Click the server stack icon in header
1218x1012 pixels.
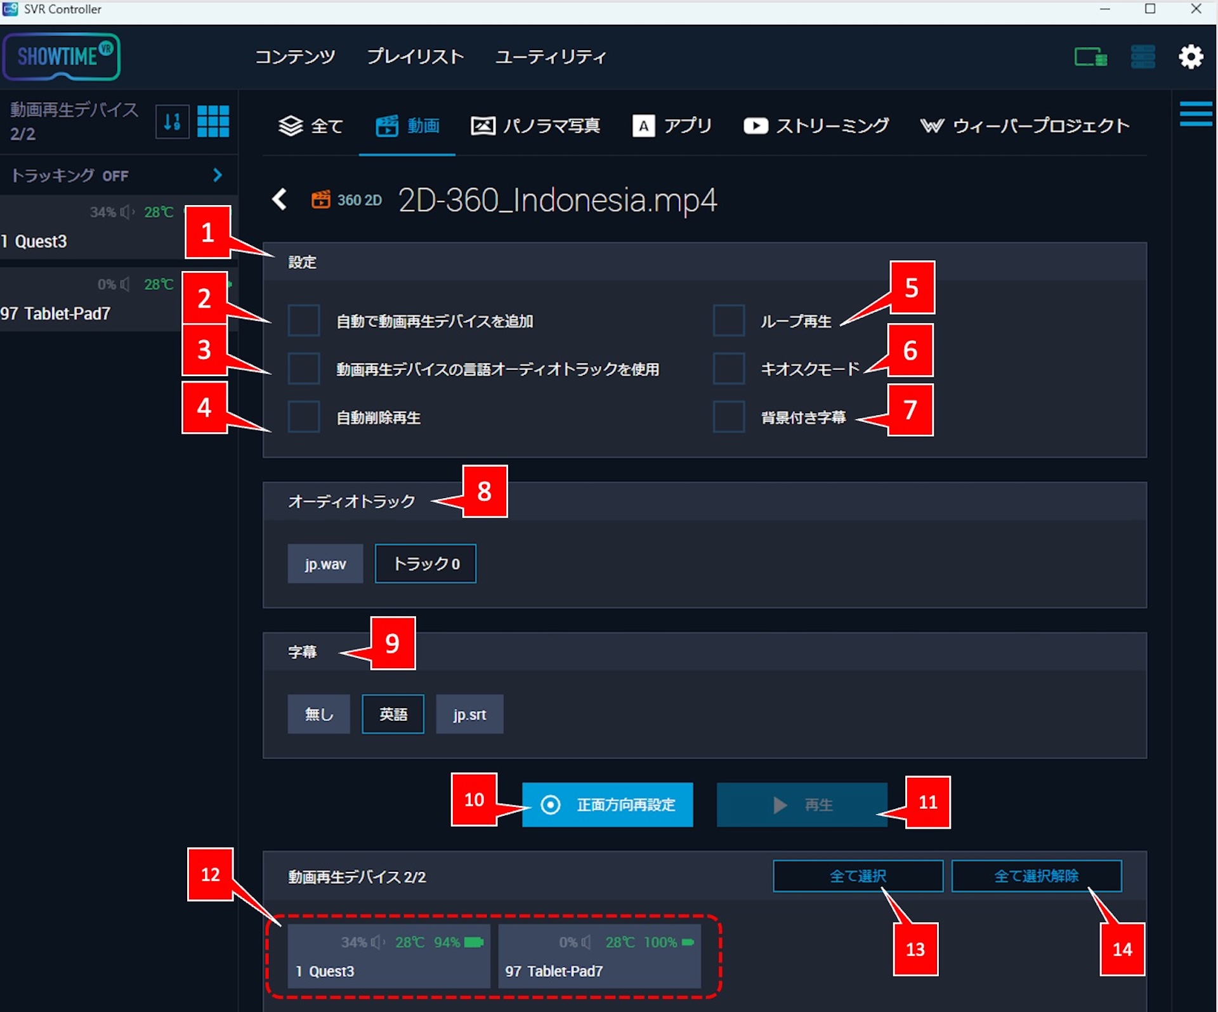coord(1143,57)
